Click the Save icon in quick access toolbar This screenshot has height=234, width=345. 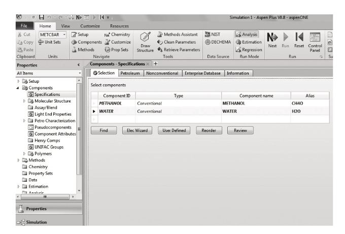tap(42, 17)
